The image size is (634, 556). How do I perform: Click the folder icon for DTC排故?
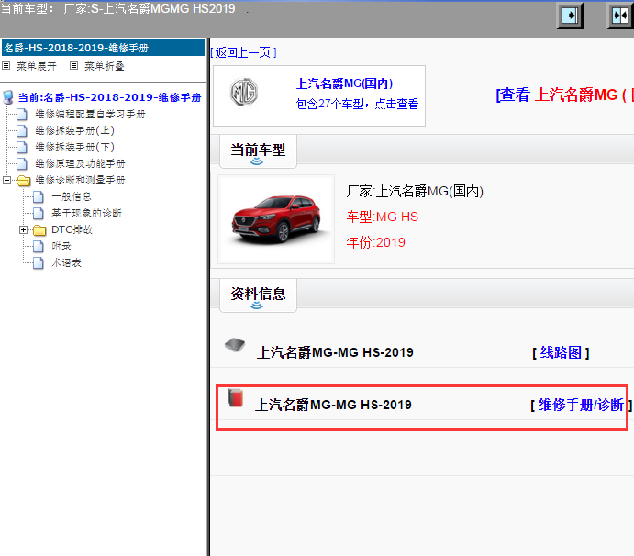click(x=39, y=230)
